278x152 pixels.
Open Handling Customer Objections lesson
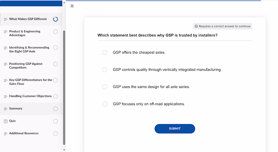(x=31, y=96)
